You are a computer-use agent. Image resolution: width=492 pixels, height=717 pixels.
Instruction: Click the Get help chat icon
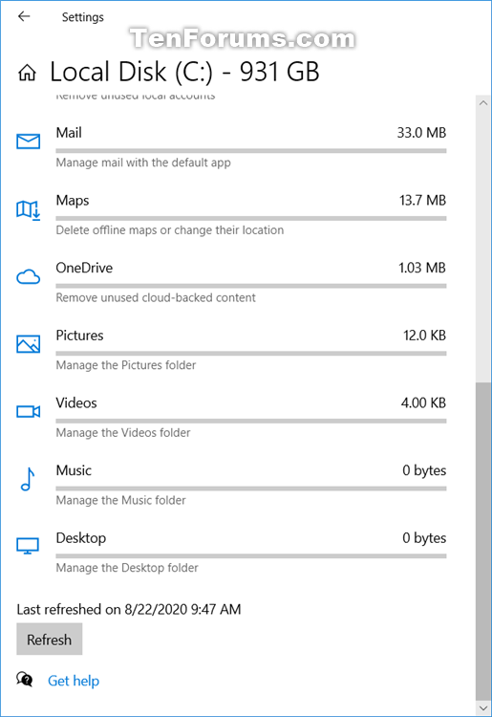[25, 679]
